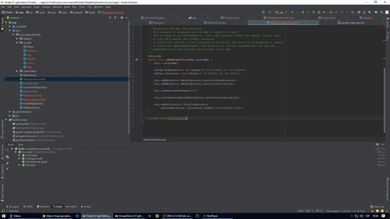The height and width of the screenshot is (219, 390).
Task: Click the Undo arrow icon in toolbar
Action: [x=352, y=12]
